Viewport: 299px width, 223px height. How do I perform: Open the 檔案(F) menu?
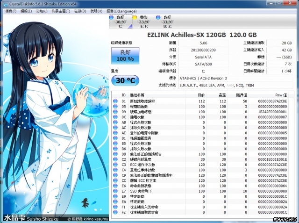(x=11, y=11)
